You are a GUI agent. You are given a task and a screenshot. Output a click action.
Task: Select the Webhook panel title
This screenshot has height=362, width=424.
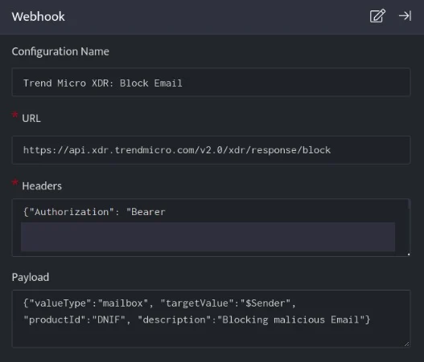click(x=38, y=16)
